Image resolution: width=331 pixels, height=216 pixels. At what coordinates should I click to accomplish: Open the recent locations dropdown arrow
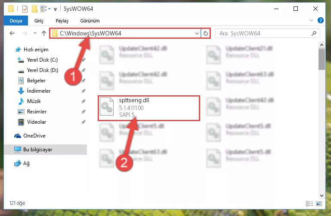pos(35,33)
